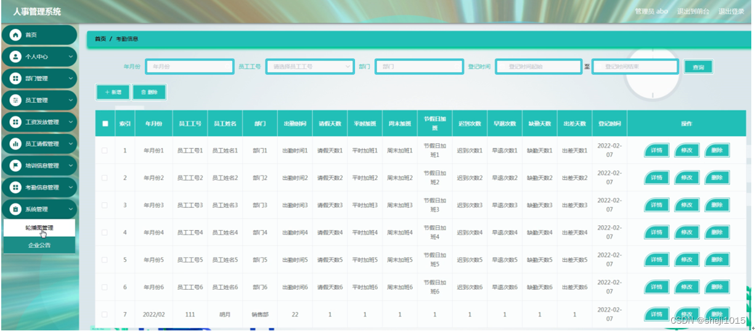Click the icon next to 工资发放管理

[x=15, y=122]
